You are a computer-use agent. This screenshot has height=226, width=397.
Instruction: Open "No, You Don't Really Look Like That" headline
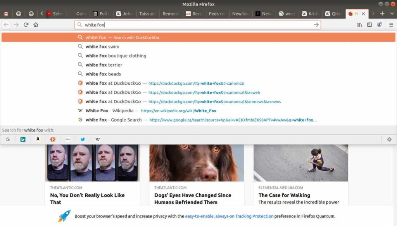coord(87,199)
